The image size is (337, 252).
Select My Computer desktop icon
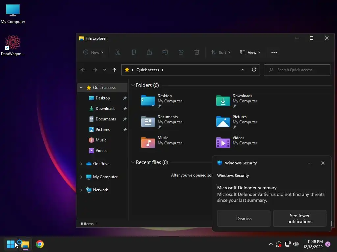pyautogui.click(x=13, y=14)
